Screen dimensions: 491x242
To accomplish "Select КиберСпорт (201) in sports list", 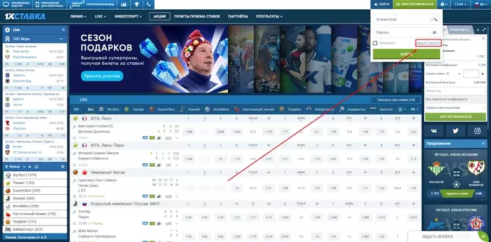I will click(x=35, y=230).
